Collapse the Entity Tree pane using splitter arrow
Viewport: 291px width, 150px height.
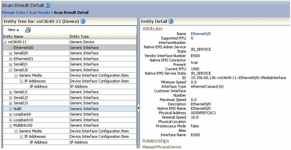[138, 109]
